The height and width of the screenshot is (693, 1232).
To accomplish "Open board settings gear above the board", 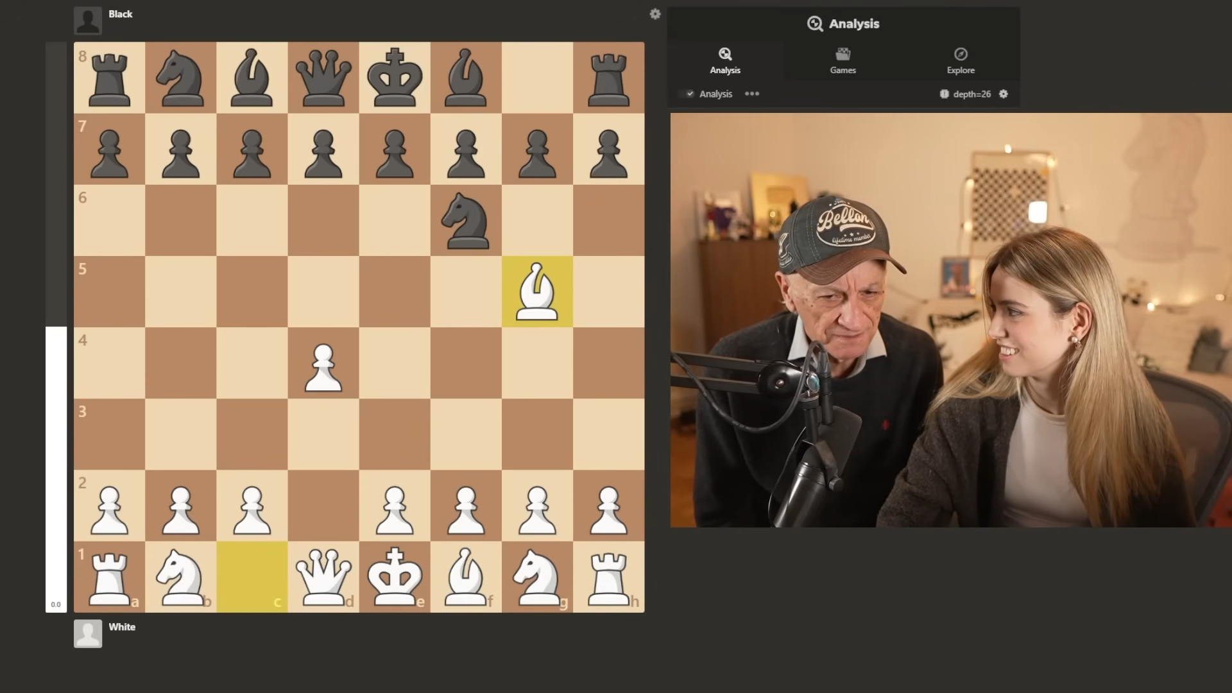I will click(655, 14).
